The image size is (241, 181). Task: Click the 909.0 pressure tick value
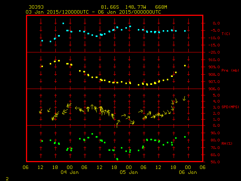click(x=214, y=67)
